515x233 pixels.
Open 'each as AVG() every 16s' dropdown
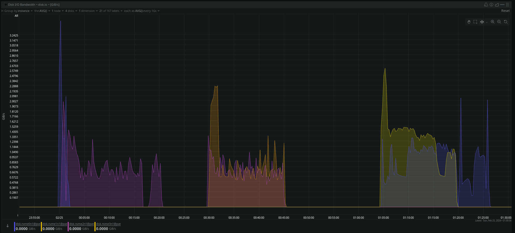pyautogui.click(x=142, y=11)
